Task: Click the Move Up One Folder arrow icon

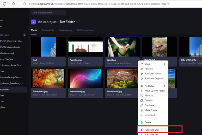Action: coord(142,91)
